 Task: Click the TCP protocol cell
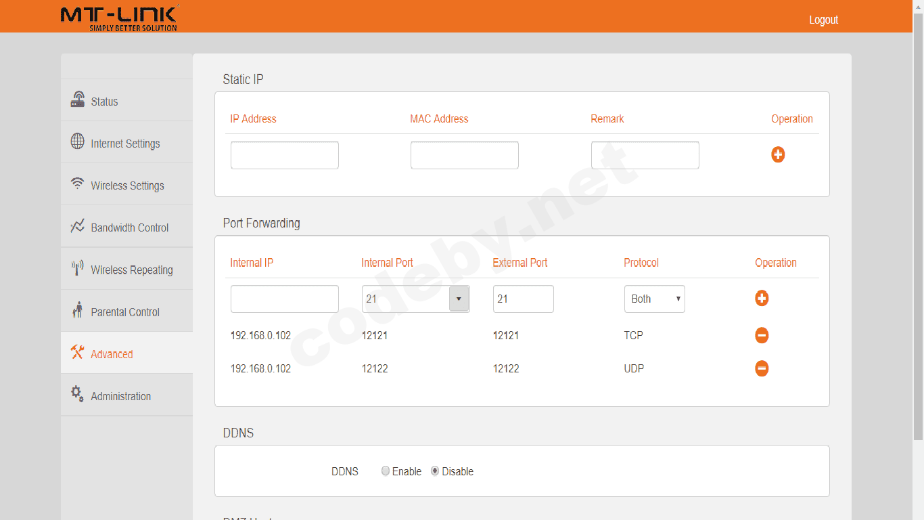[x=633, y=335]
